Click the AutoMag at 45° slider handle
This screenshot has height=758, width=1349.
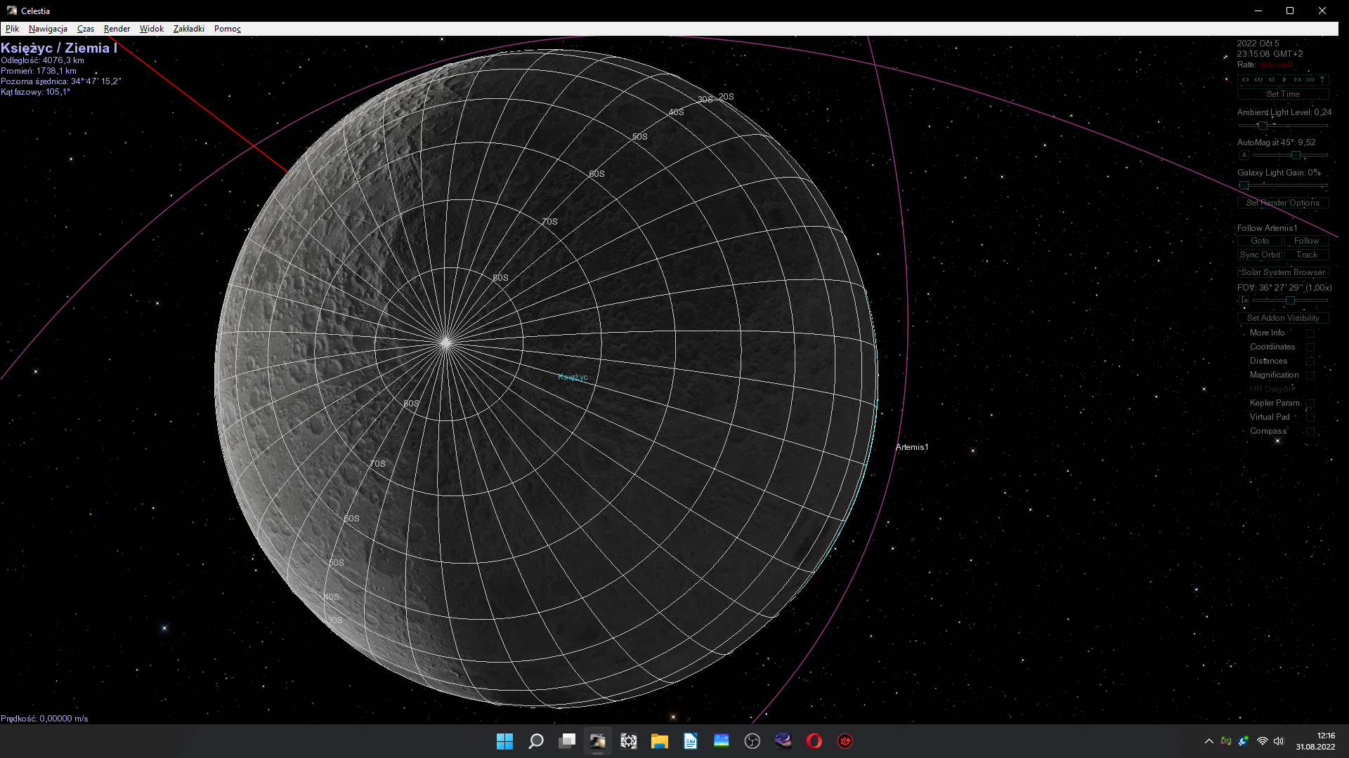click(x=1296, y=155)
